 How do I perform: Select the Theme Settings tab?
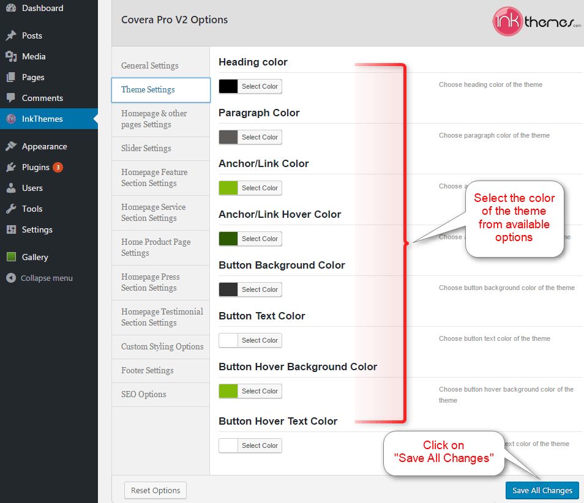[x=160, y=90]
